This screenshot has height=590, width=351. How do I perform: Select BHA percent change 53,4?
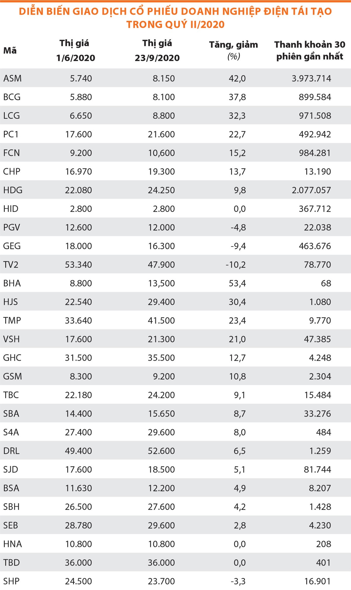(237, 283)
